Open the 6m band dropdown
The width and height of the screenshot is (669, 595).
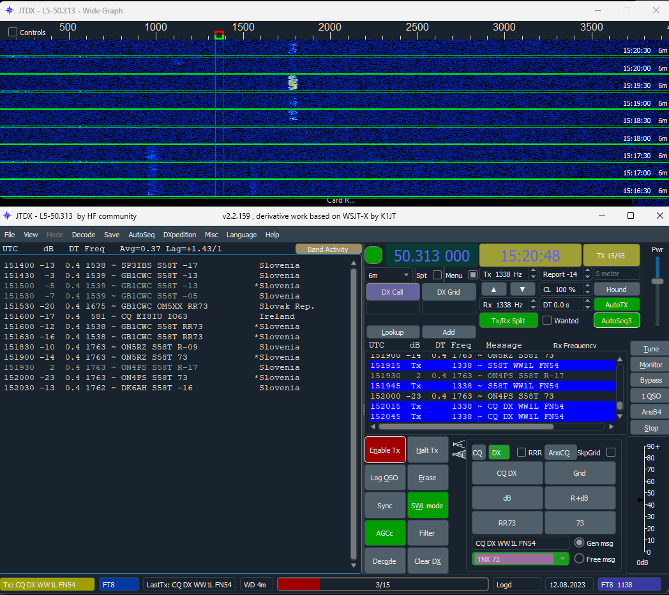coord(389,275)
